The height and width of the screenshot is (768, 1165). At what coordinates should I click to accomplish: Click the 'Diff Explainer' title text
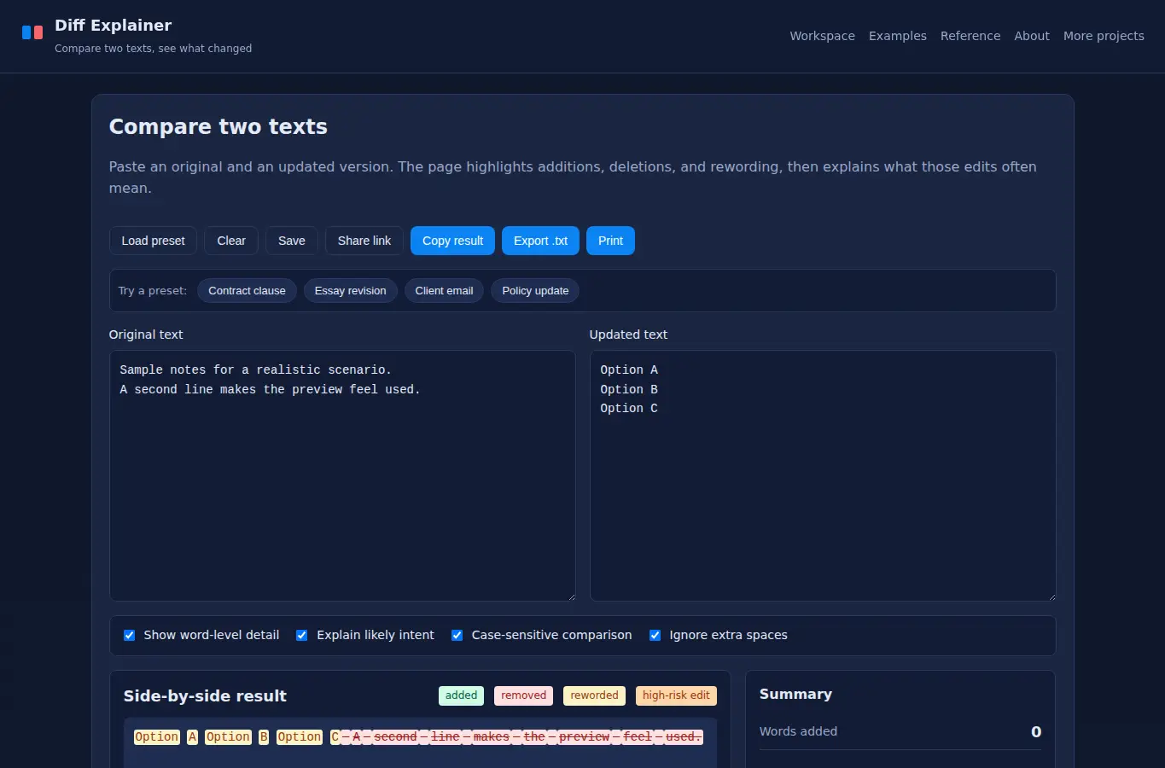(113, 26)
